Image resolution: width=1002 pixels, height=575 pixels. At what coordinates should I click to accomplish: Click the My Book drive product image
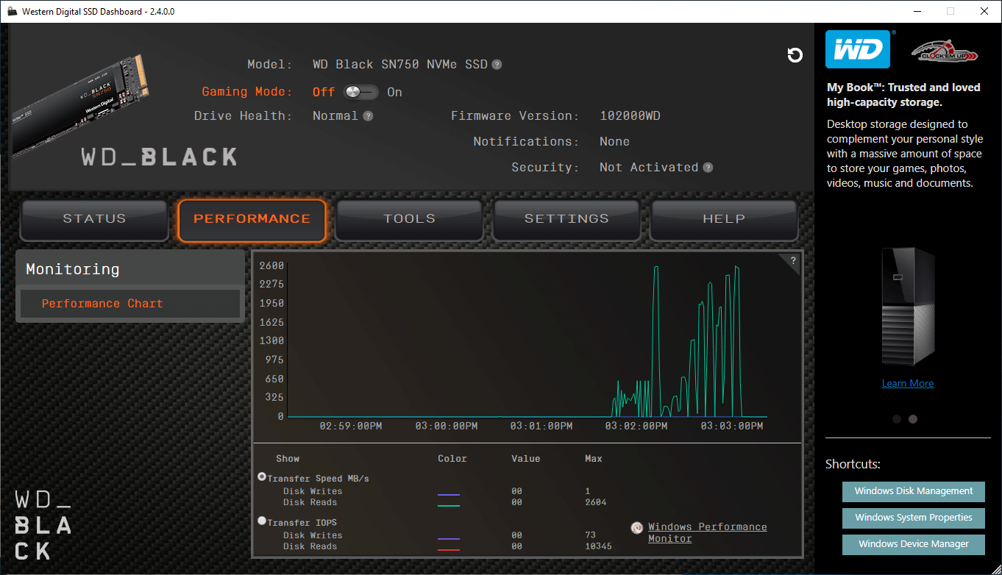(x=908, y=307)
